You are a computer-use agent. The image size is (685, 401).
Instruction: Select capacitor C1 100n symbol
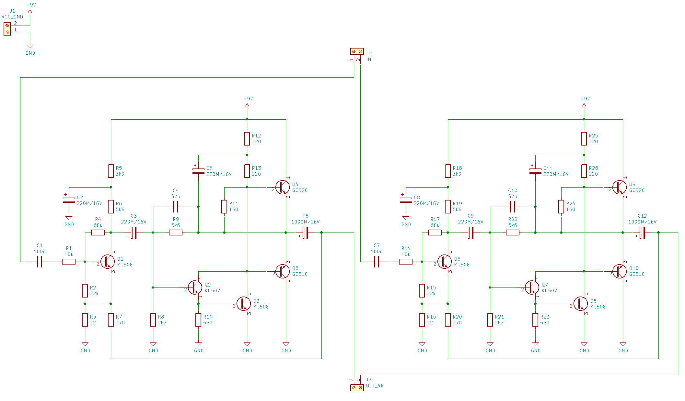[40, 262]
